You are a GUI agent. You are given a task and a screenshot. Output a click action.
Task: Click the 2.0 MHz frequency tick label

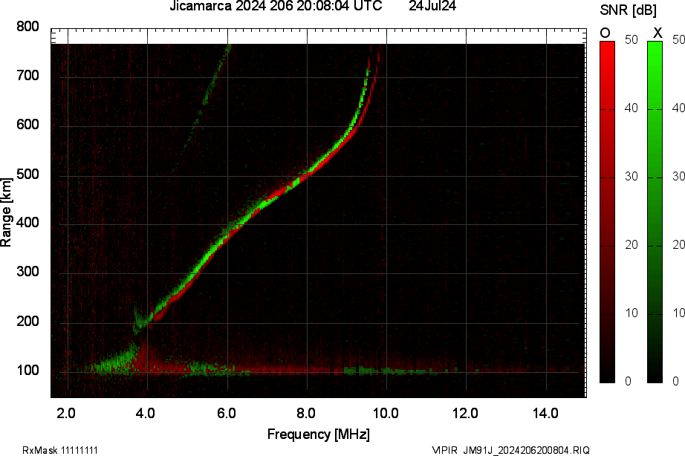click(67, 411)
